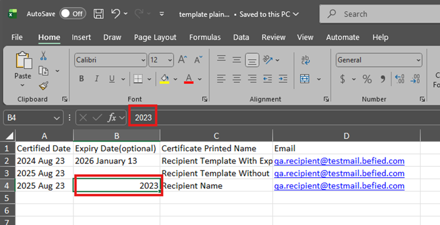Switch to the Draw tab
Screen dimensions: 440x225
tap(112, 37)
